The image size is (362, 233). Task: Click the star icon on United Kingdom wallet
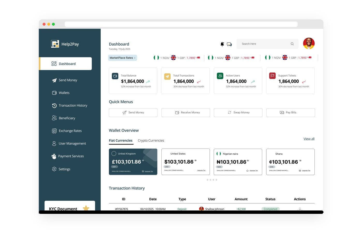pyautogui.click(x=143, y=171)
